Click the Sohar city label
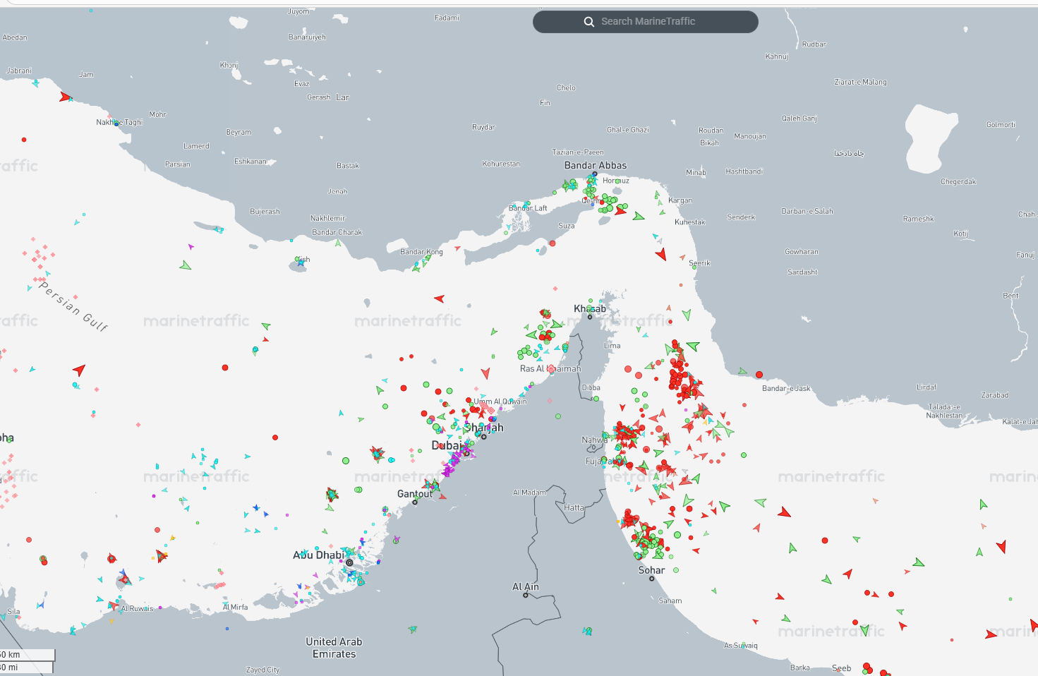The height and width of the screenshot is (676, 1038). click(x=652, y=570)
